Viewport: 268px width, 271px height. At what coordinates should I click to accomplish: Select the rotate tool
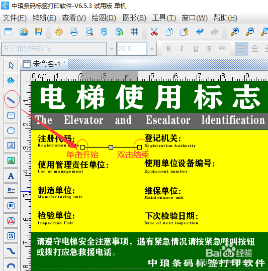pos(11,80)
